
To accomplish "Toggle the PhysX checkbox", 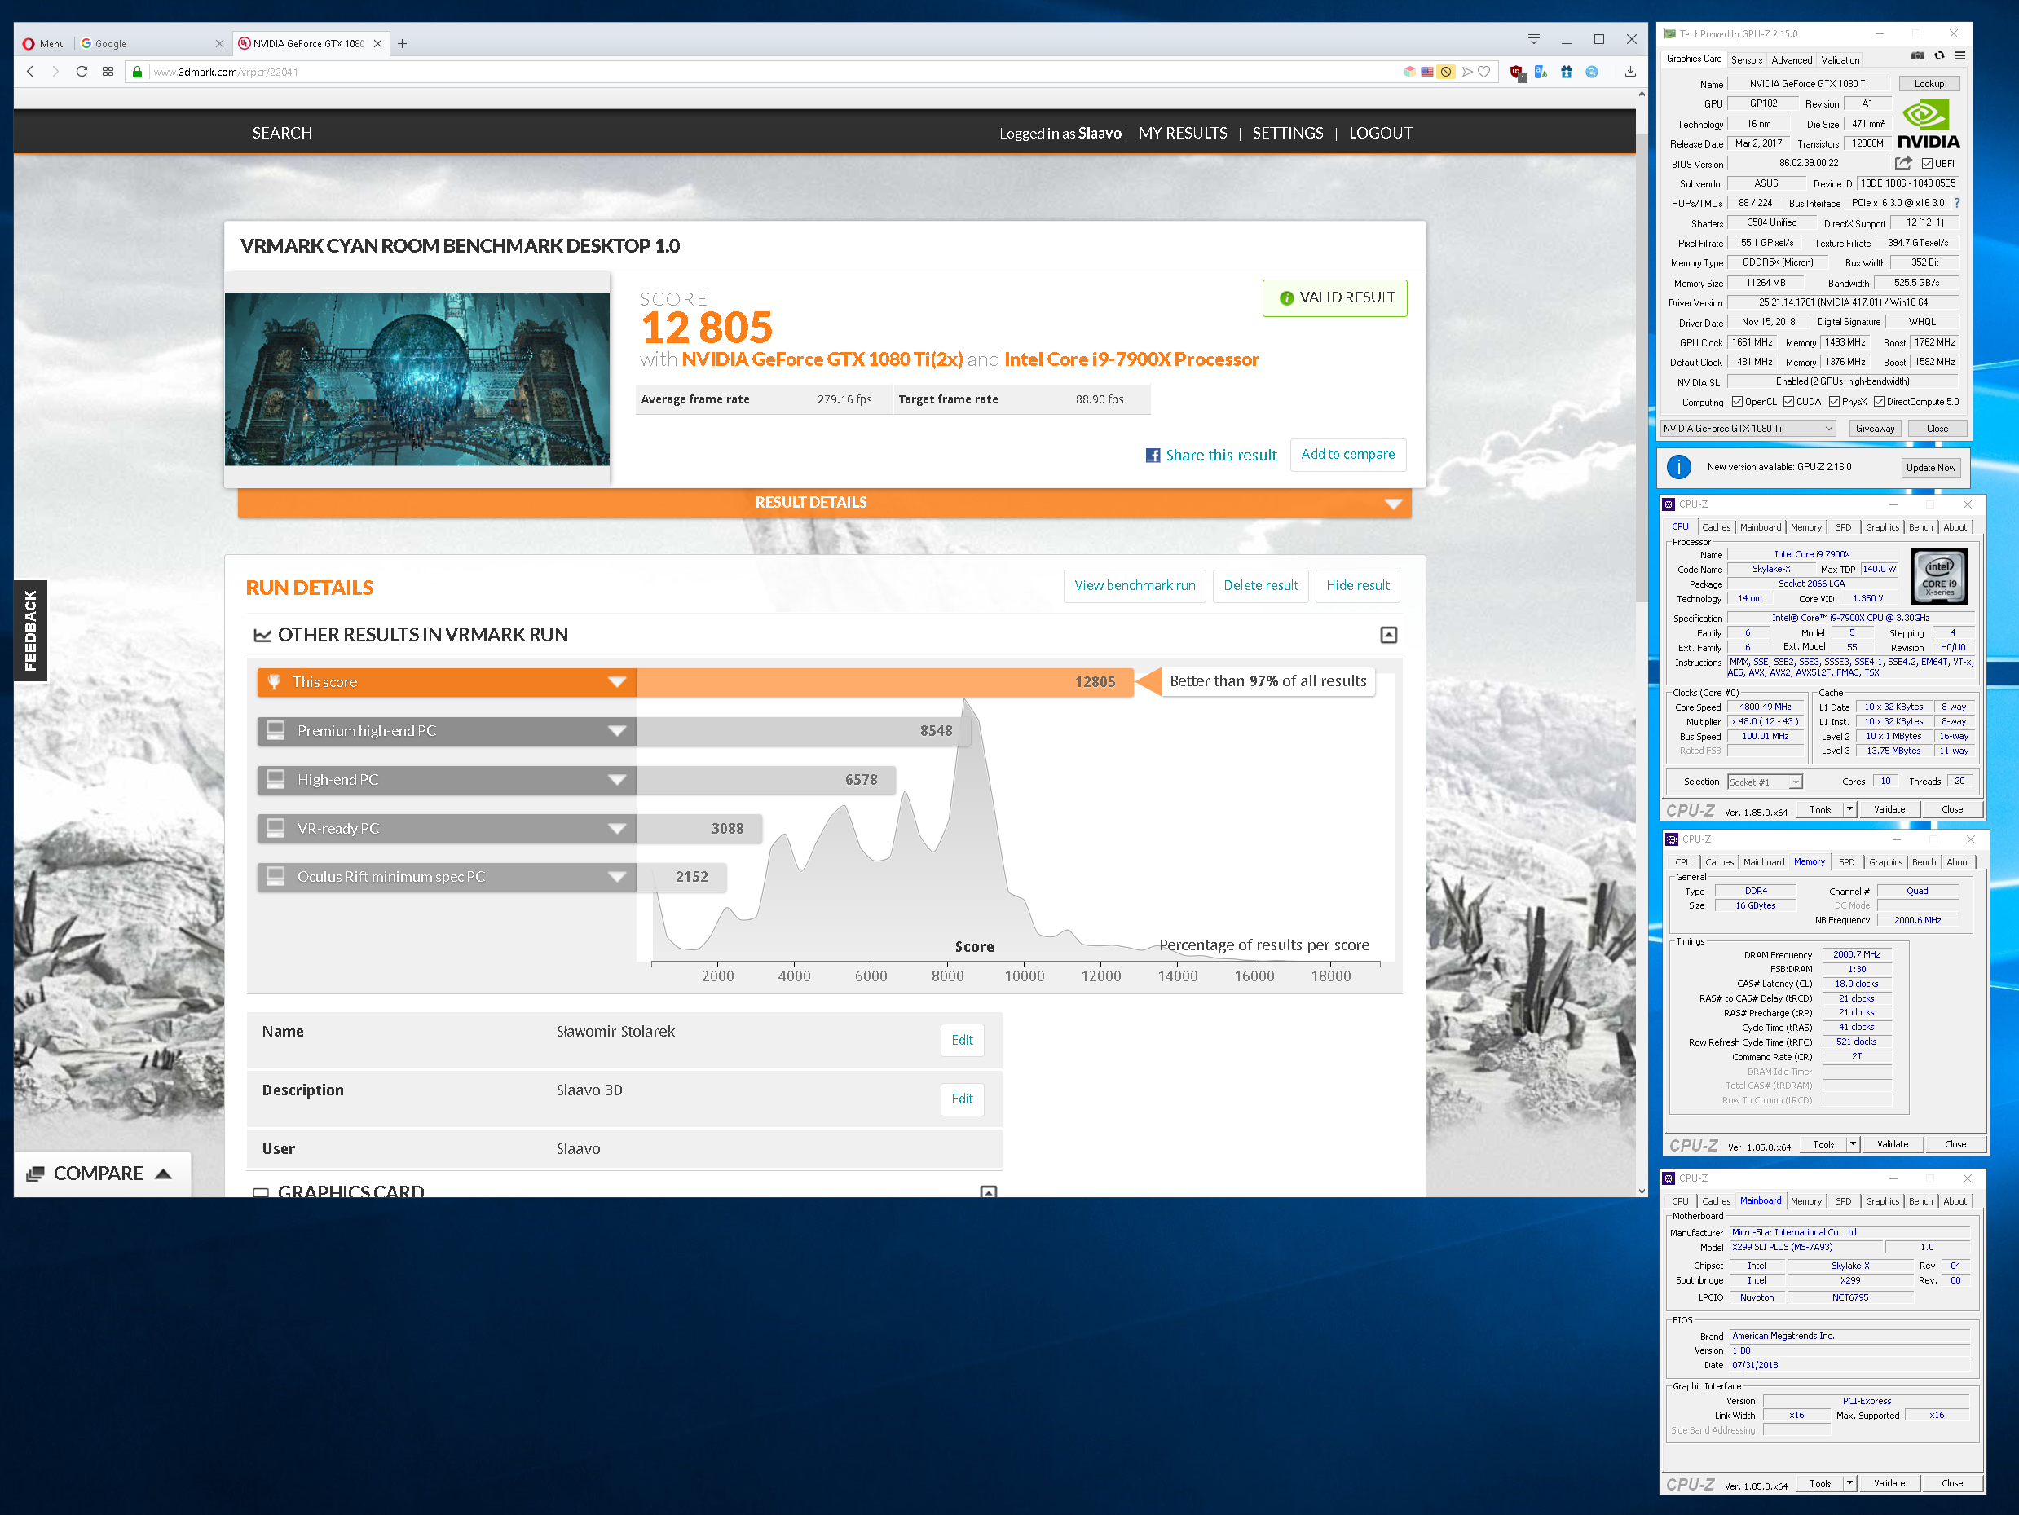I will (1834, 402).
